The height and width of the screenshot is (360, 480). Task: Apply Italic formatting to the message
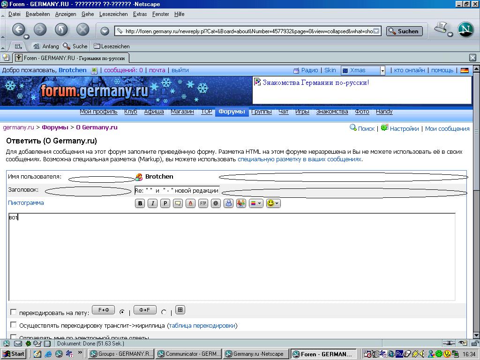pyautogui.click(x=152, y=203)
